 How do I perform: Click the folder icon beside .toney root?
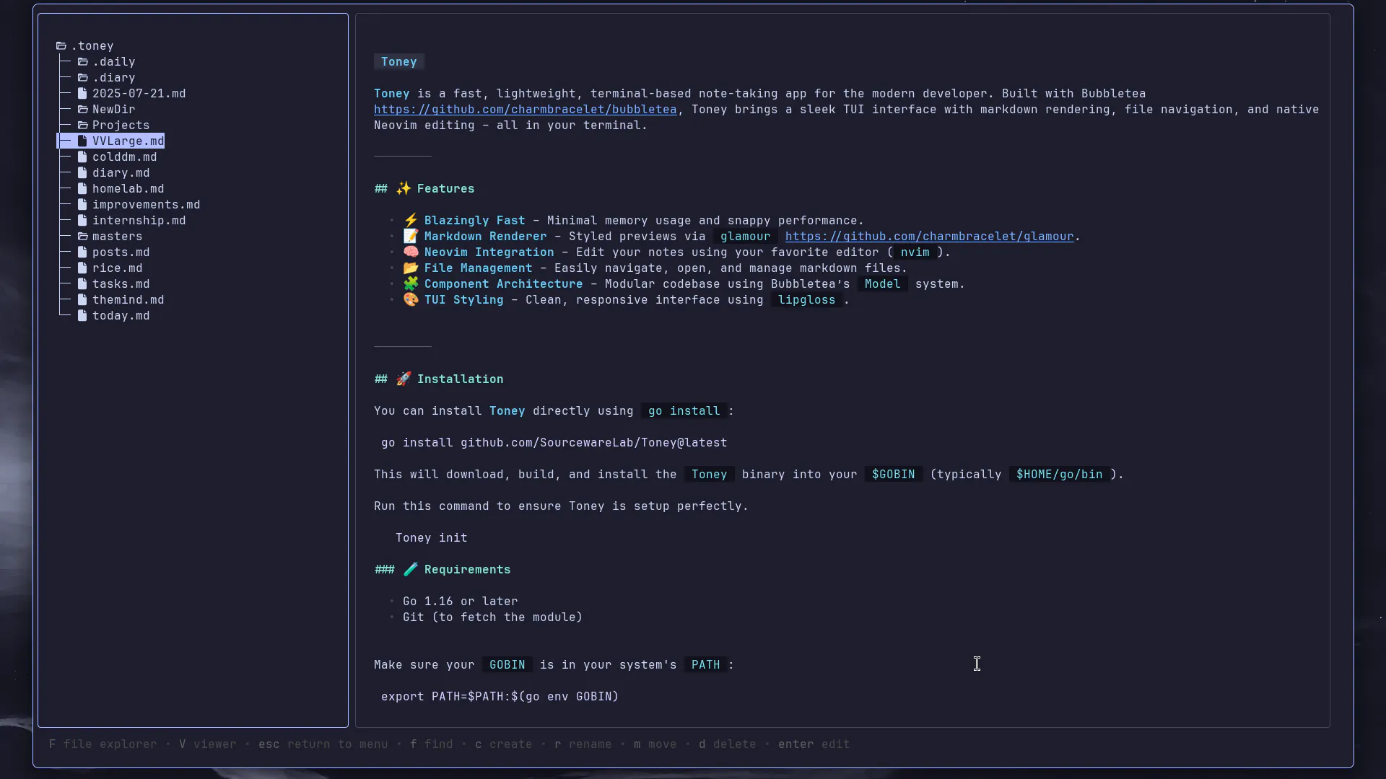click(61, 46)
